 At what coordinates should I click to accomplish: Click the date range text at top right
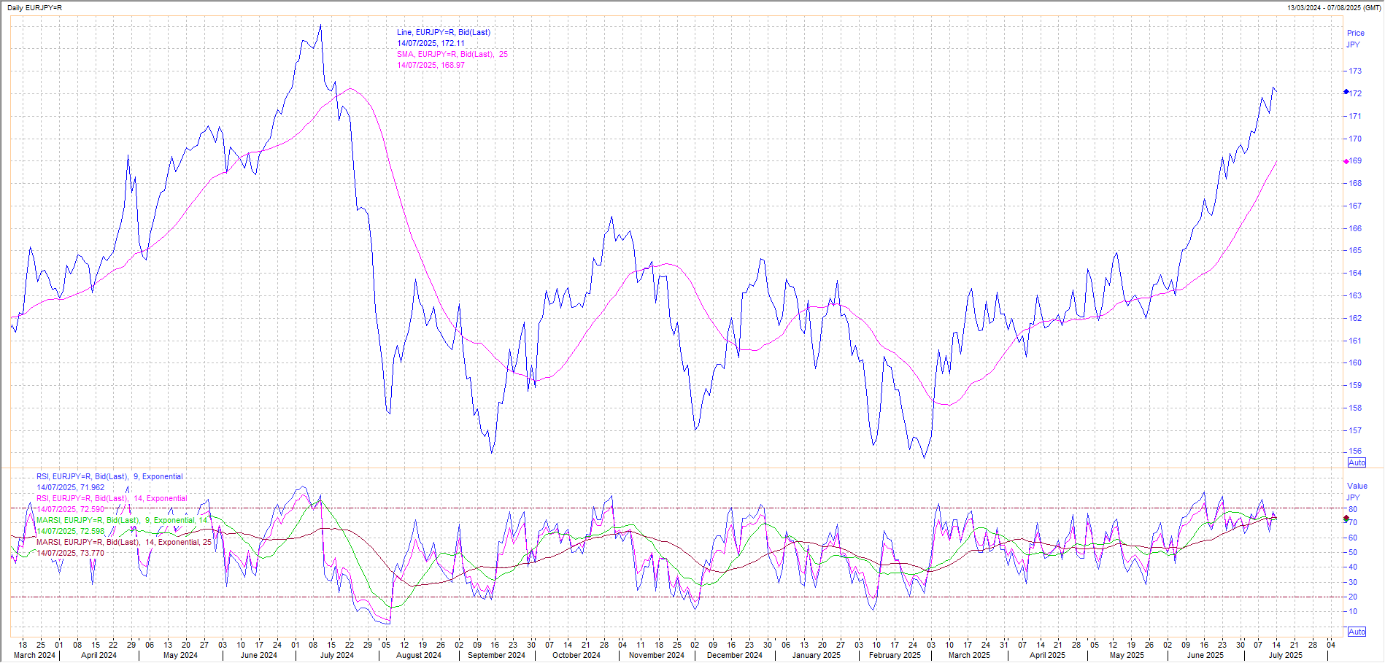click(1334, 7)
